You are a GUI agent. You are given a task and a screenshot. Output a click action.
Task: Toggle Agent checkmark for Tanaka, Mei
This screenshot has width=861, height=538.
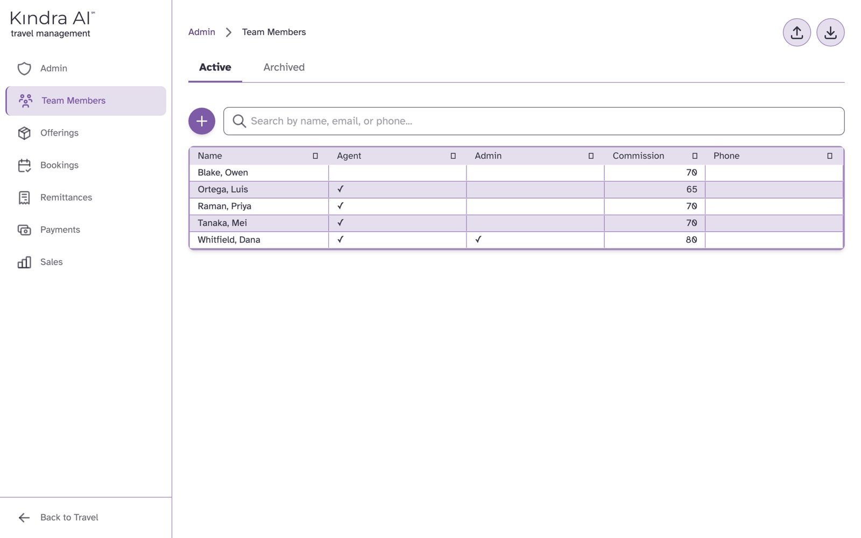pyautogui.click(x=340, y=222)
